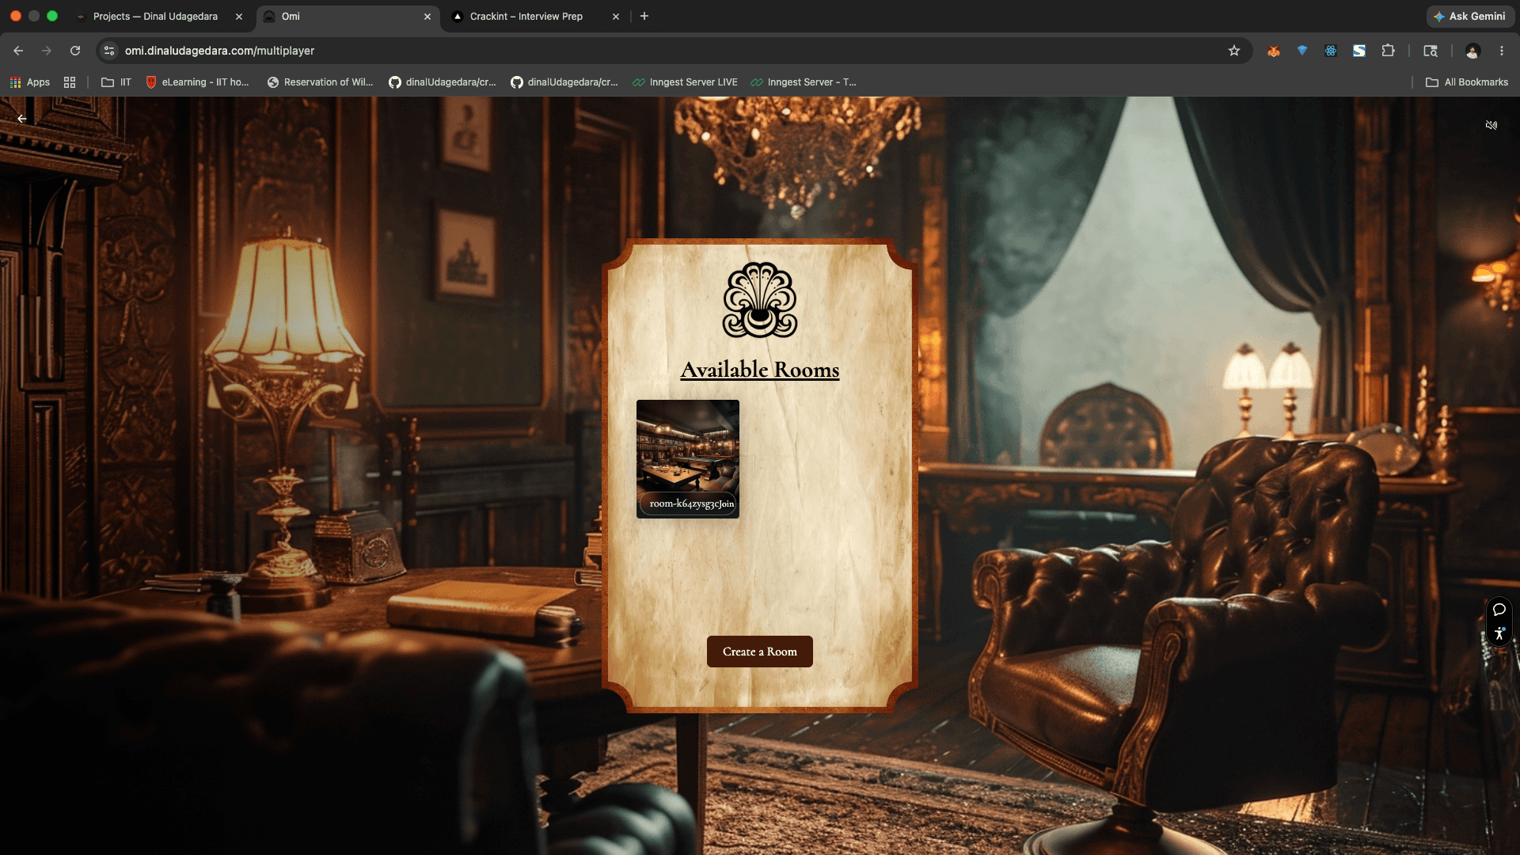Go forward in browser history
Image resolution: width=1520 pixels, height=855 pixels.
point(47,51)
